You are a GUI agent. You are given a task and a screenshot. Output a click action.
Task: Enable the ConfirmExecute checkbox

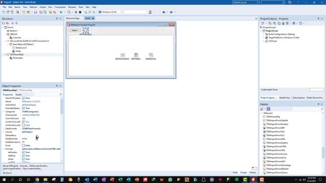pos(23,125)
